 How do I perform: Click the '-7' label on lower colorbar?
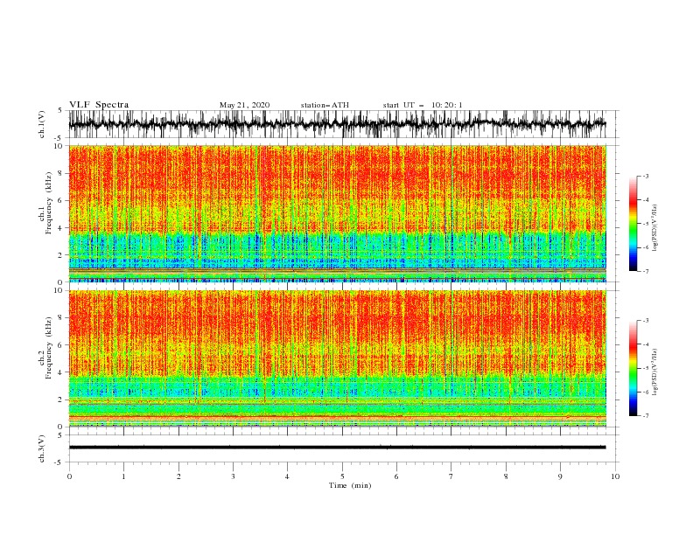click(x=645, y=416)
